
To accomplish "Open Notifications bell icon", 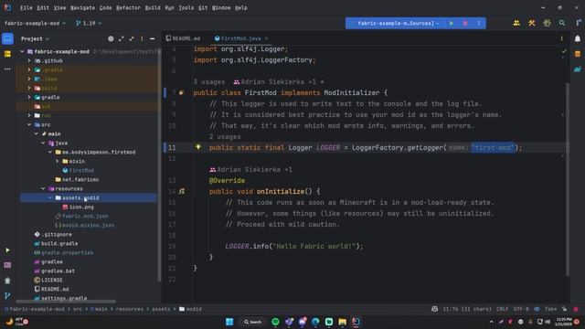I will pos(578,38).
